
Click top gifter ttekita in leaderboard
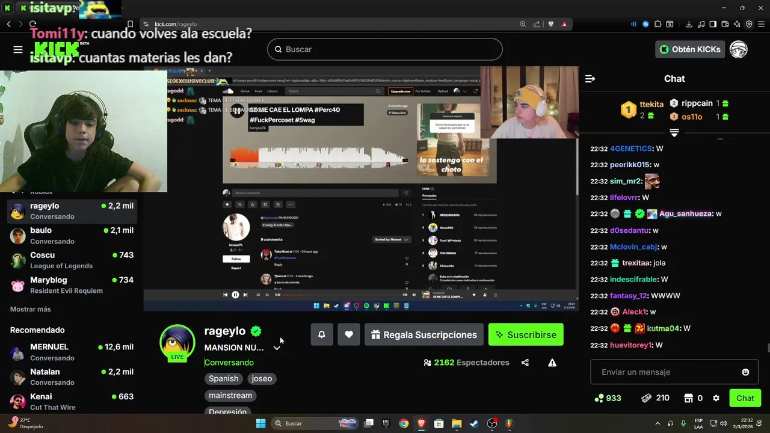coord(651,104)
